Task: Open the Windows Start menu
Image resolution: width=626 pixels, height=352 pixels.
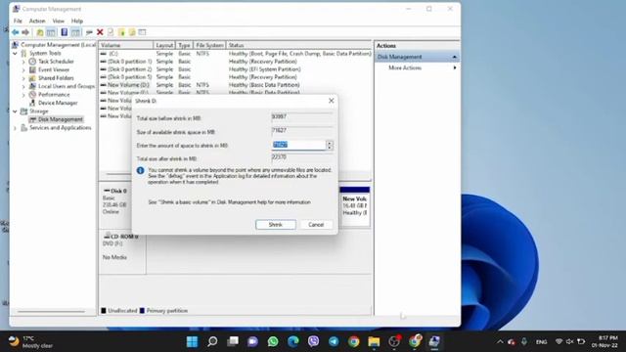Action: pos(192,341)
